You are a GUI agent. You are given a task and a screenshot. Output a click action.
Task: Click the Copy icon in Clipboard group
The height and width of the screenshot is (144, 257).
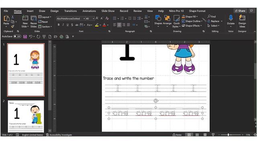point(12,22)
